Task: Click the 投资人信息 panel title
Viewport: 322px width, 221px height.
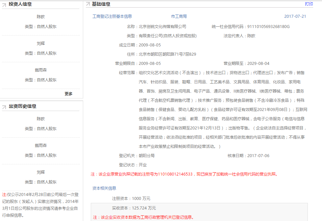Action: (20, 4)
